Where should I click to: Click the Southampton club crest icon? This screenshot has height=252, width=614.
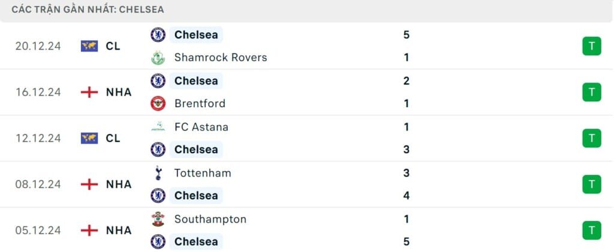(158, 219)
